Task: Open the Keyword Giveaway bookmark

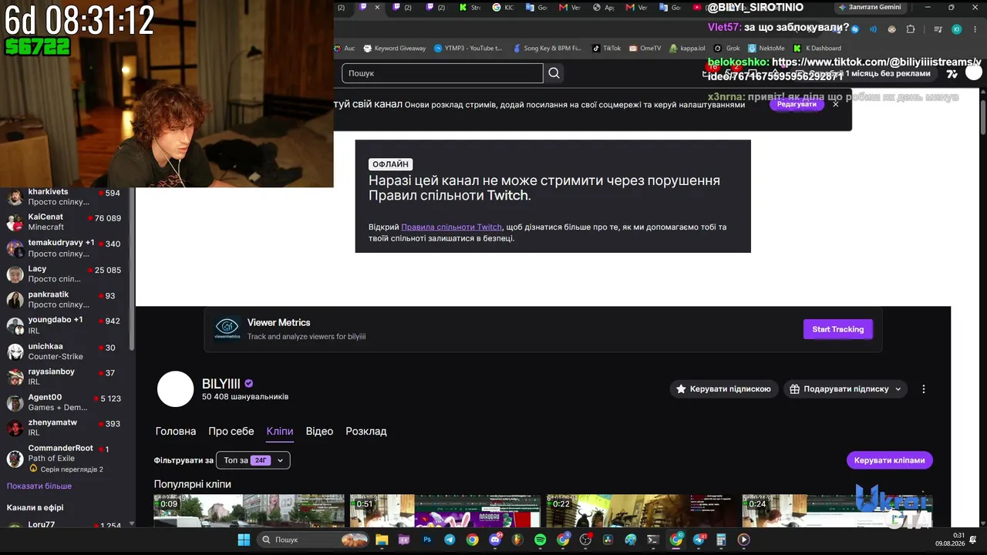Action: (x=394, y=48)
